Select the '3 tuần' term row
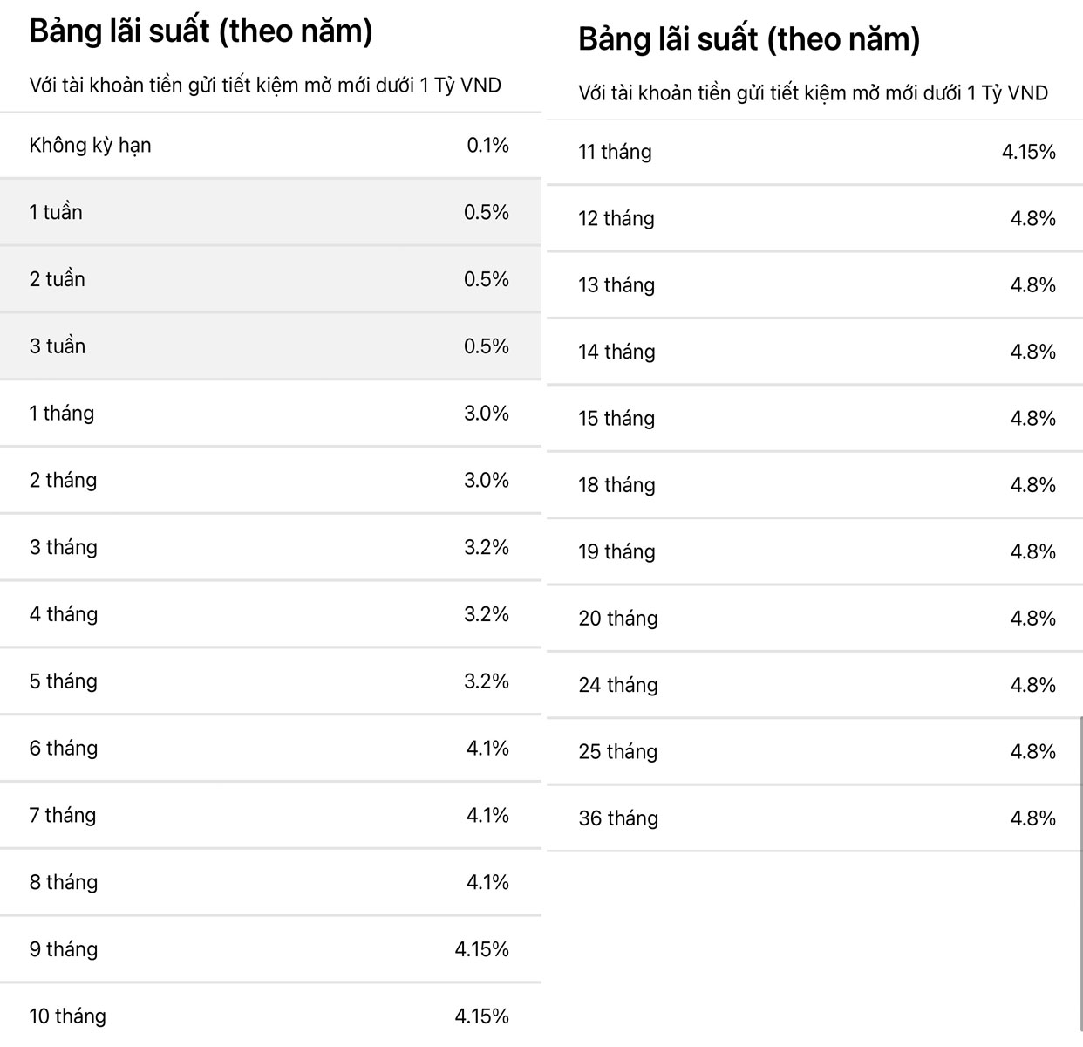This screenshot has height=1047, width=1083. [270, 346]
